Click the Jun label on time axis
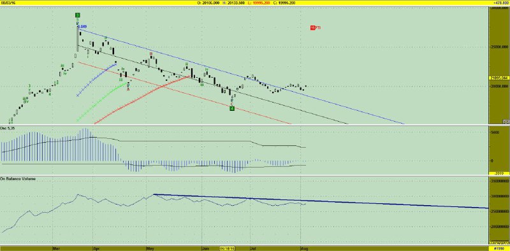 click(x=205, y=248)
